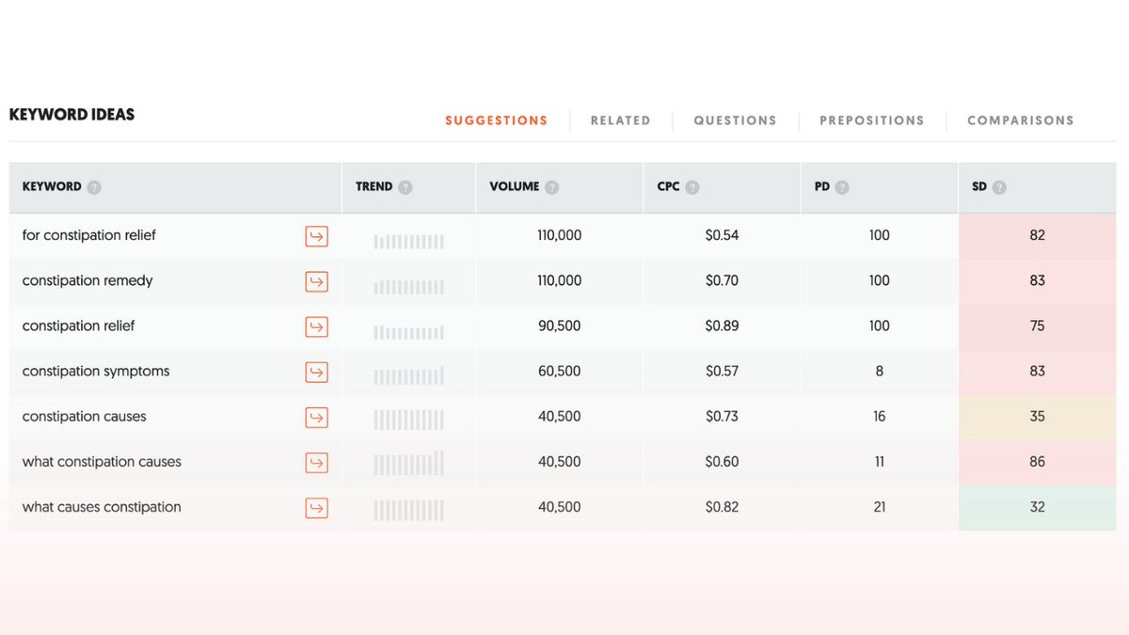Switch to the Questions tab
The width and height of the screenshot is (1129, 635).
736,120
